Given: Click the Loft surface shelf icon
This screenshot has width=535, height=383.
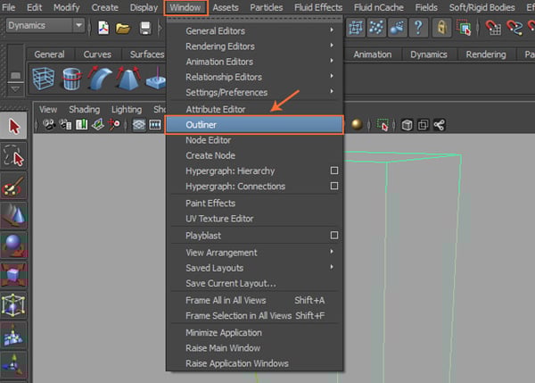Looking at the screenshot, I should coord(100,79).
